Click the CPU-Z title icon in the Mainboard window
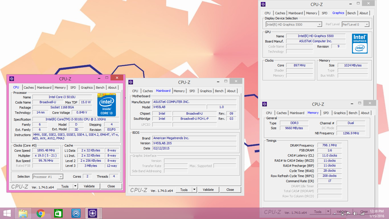The image size is (389, 219). (131, 82)
